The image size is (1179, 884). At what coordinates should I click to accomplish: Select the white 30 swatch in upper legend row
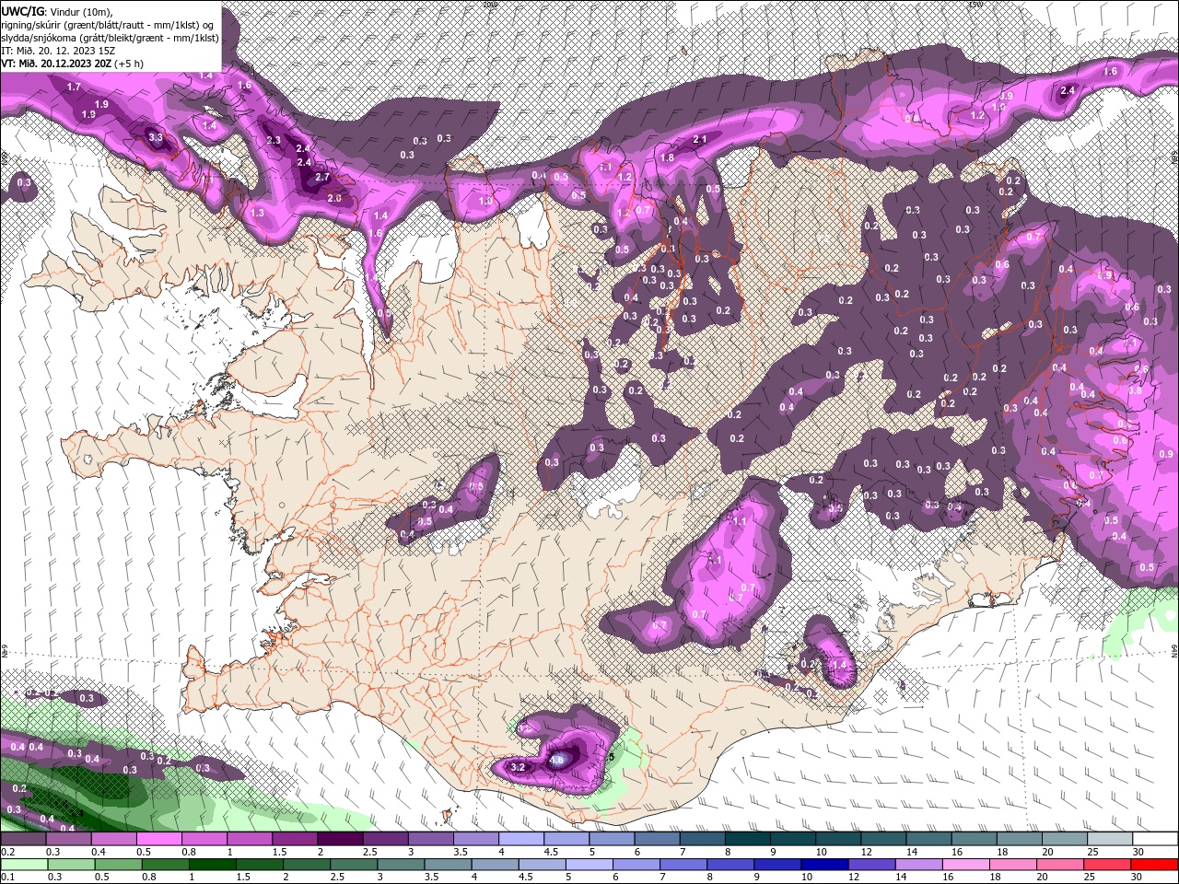click(1153, 839)
